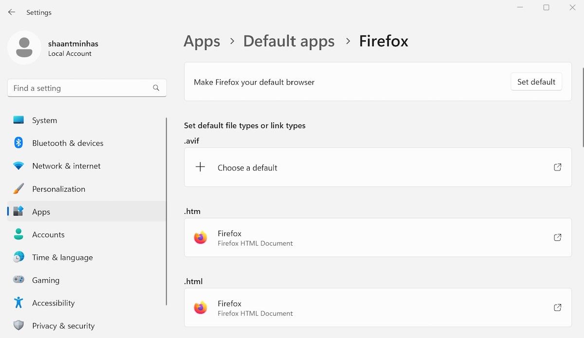The width and height of the screenshot is (584, 338).
Task: Click the back arrow in Settings header
Action: click(x=12, y=12)
